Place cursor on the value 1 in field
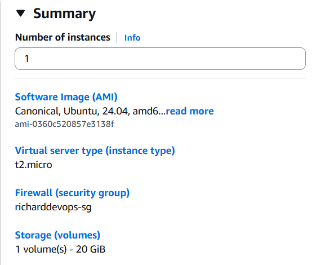The image size is (316, 265). pyautogui.click(x=26, y=59)
